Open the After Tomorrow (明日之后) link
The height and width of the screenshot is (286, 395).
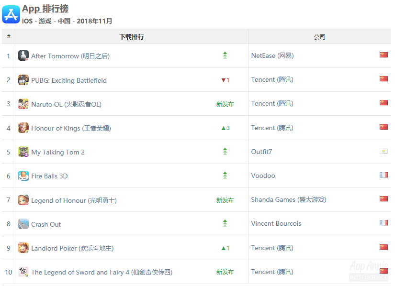(70, 56)
